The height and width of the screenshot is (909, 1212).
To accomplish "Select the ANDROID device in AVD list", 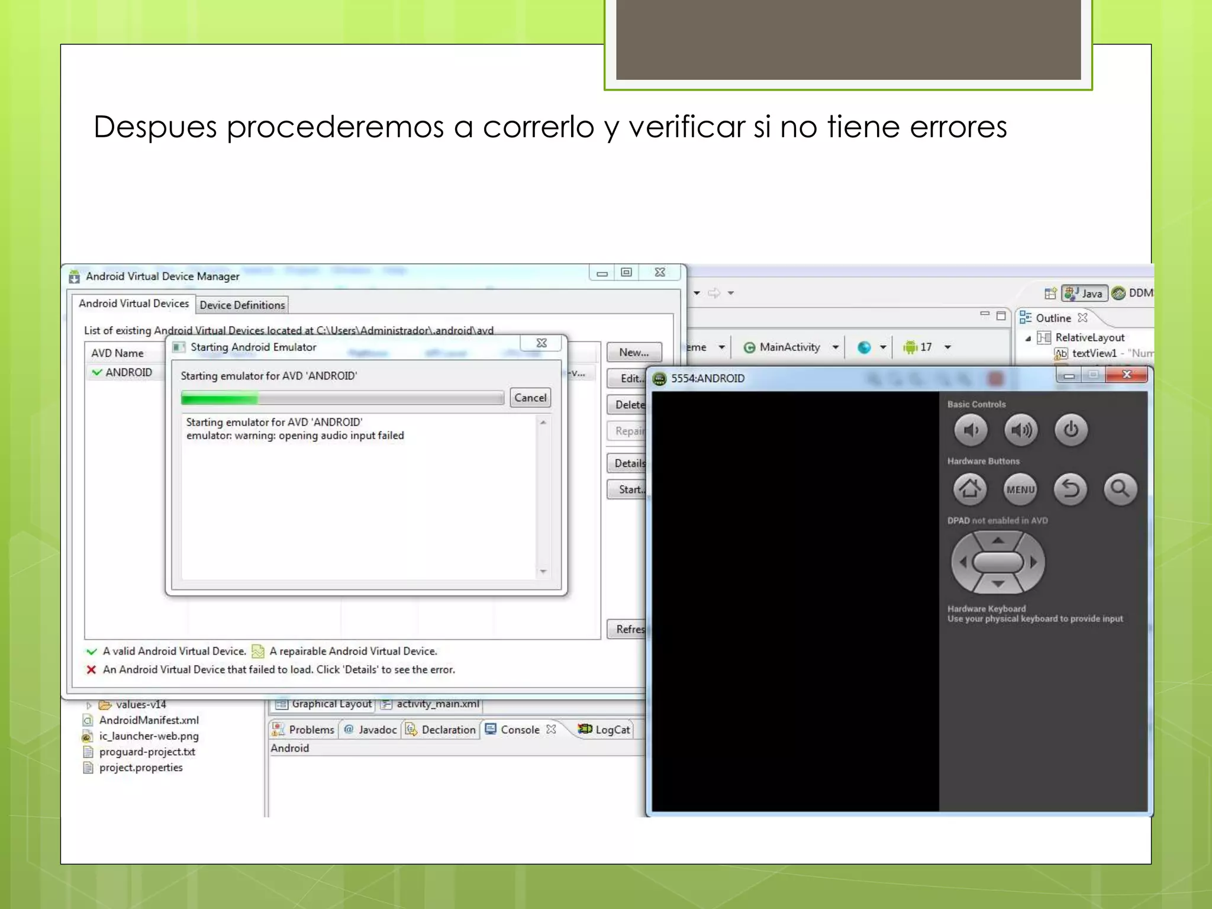I will 128,372.
